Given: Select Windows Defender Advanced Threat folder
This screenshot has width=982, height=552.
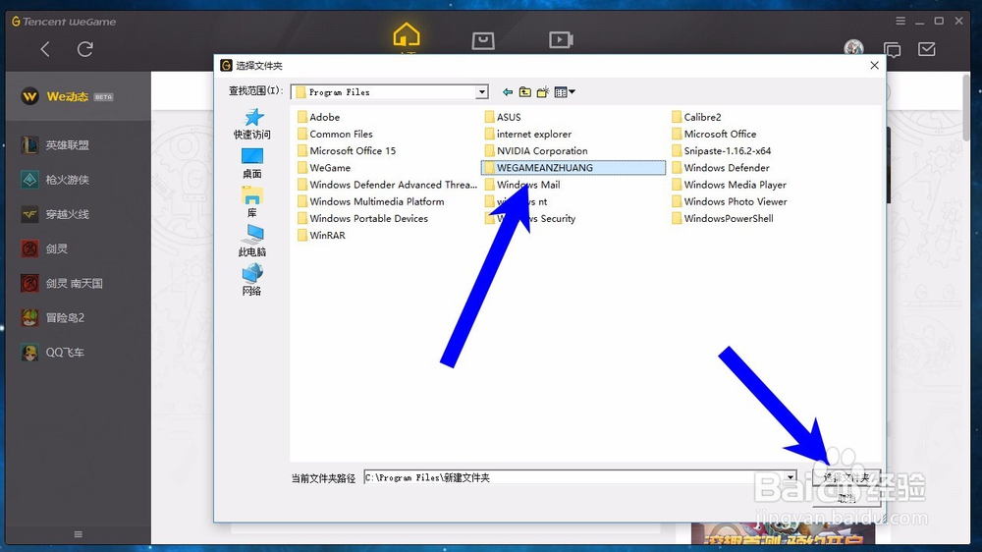Looking at the screenshot, I should pyautogui.click(x=388, y=185).
